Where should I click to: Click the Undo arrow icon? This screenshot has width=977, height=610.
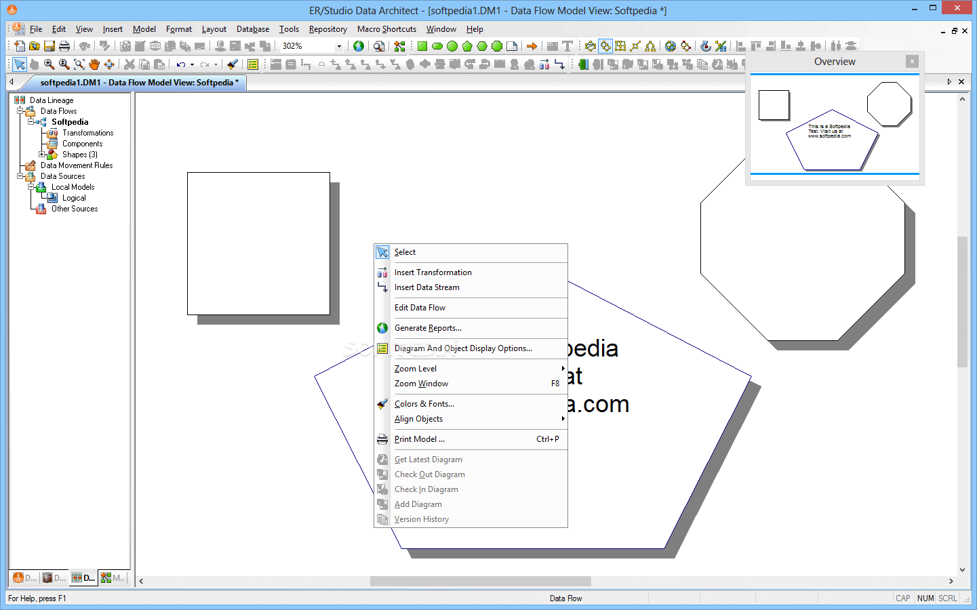[180, 64]
